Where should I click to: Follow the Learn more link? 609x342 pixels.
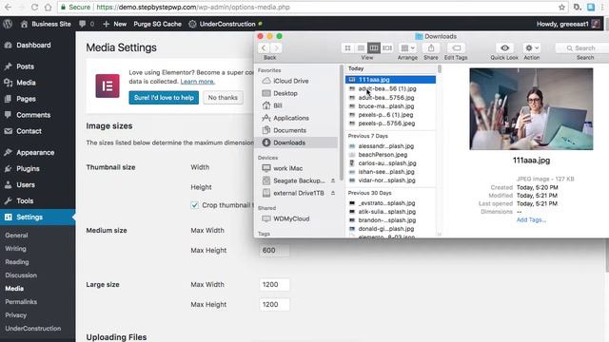(x=197, y=82)
